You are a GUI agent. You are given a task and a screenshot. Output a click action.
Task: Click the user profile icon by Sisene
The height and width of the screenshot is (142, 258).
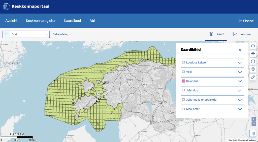pos(240,21)
